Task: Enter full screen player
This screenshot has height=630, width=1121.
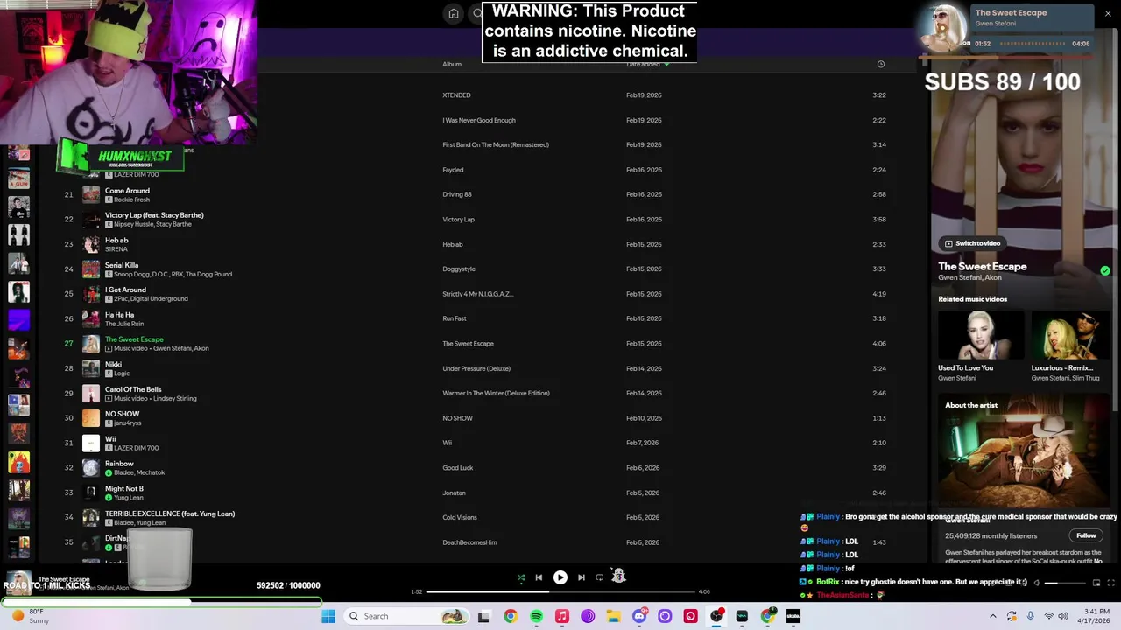Action: click(x=1111, y=583)
